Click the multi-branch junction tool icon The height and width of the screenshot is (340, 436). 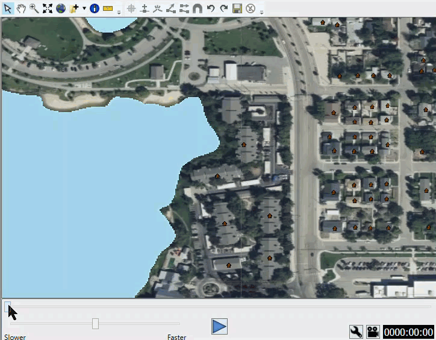pos(158,8)
